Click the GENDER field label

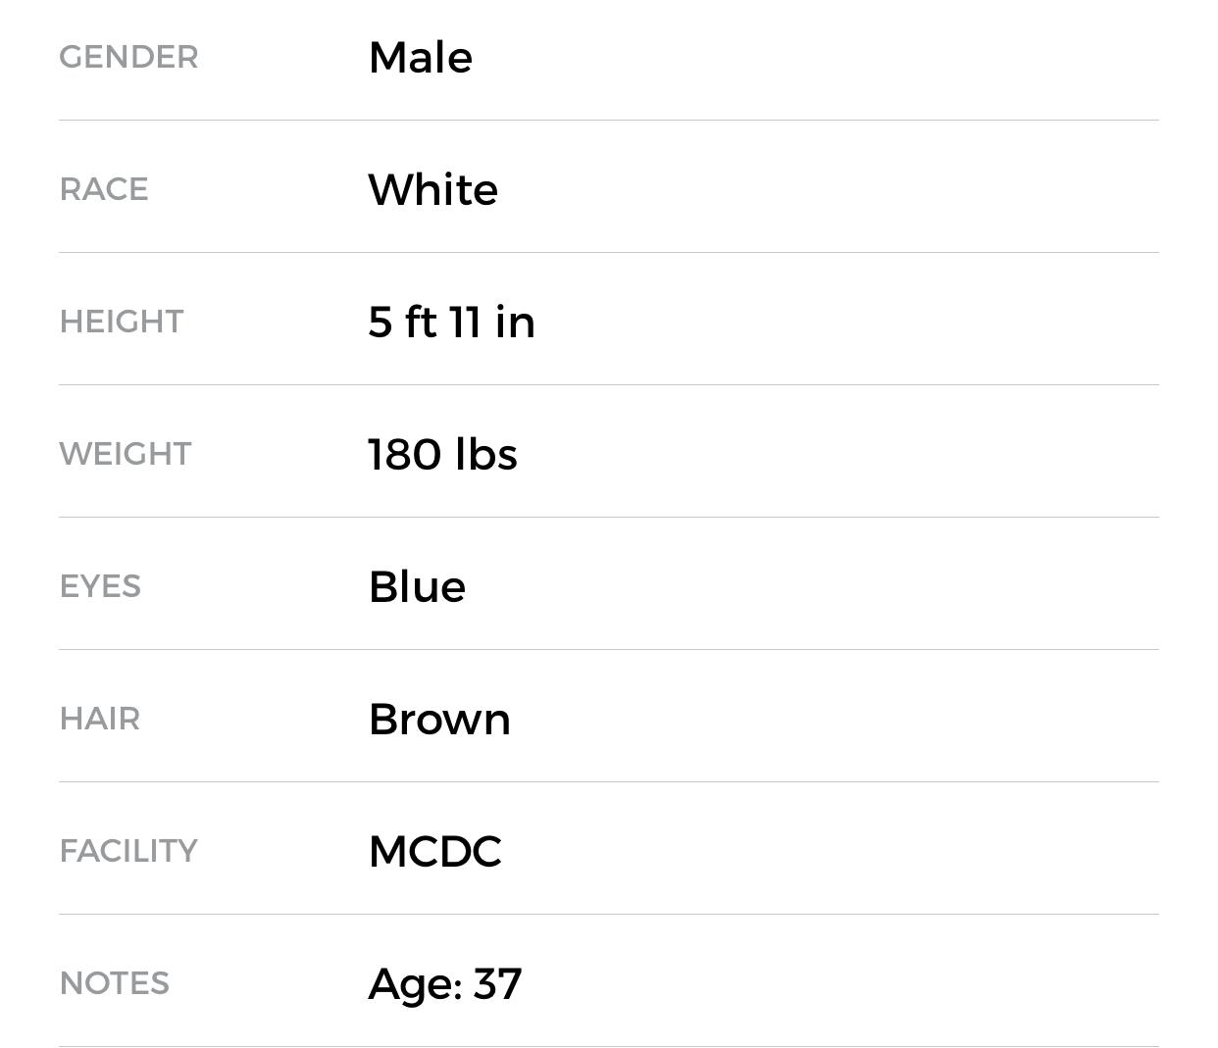(128, 57)
